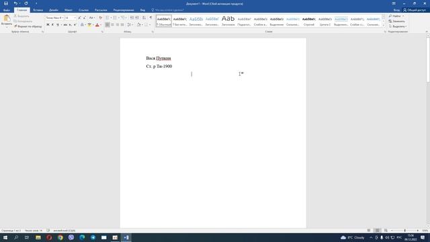Switch to the Вид tab
This screenshot has height=242, width=430.
pos(142,10)
